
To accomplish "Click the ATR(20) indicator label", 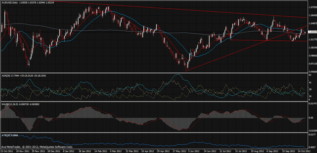I will click(6, 135).
